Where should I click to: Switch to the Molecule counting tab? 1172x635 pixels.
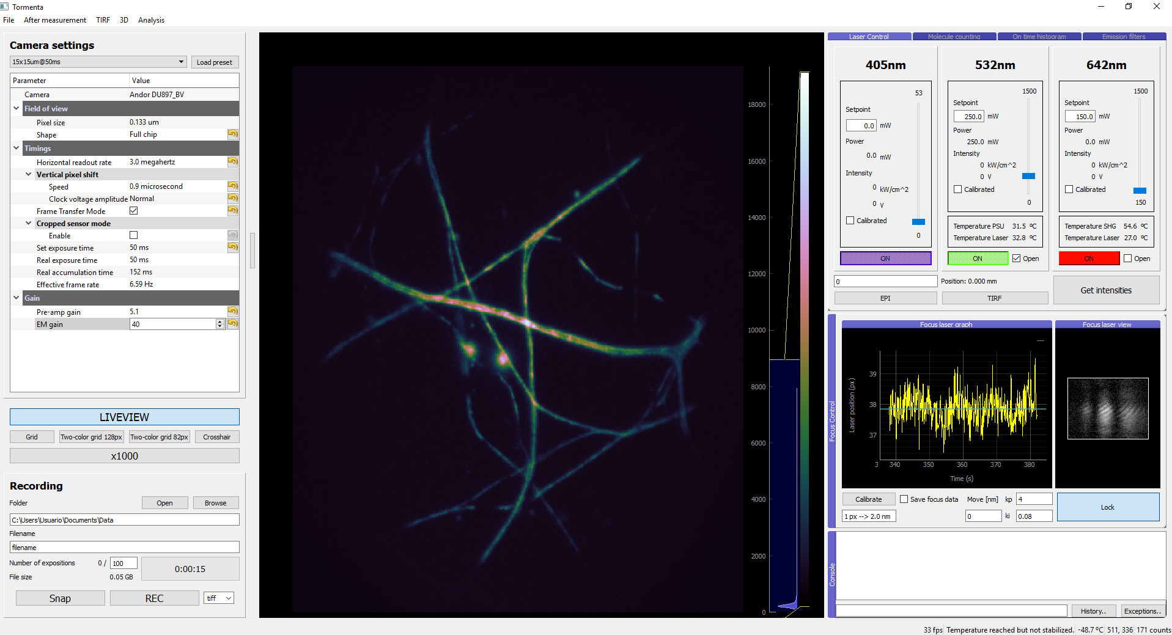click(954, 37)
